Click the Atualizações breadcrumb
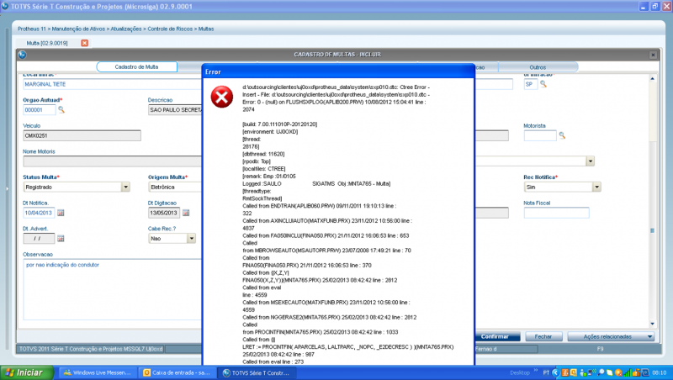 point(126,29)
